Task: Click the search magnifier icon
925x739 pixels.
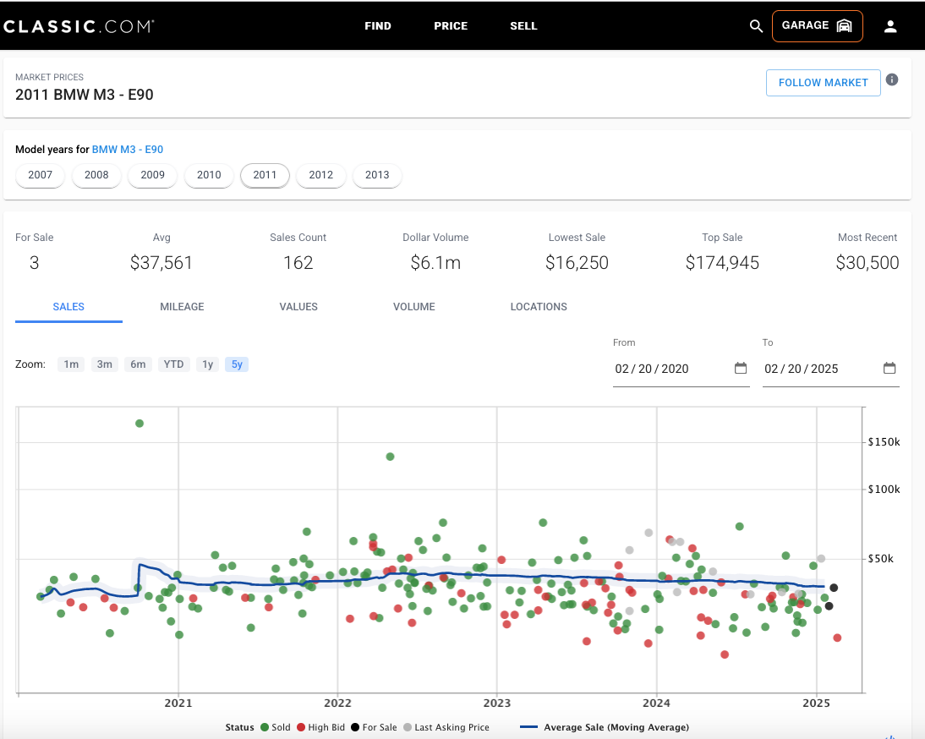Action: tap(756, 26)
